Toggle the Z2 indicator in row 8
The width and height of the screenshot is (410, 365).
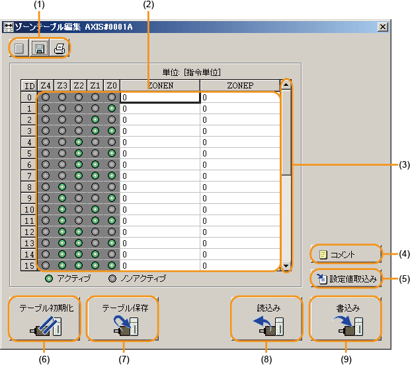click(x=79, y=187)
